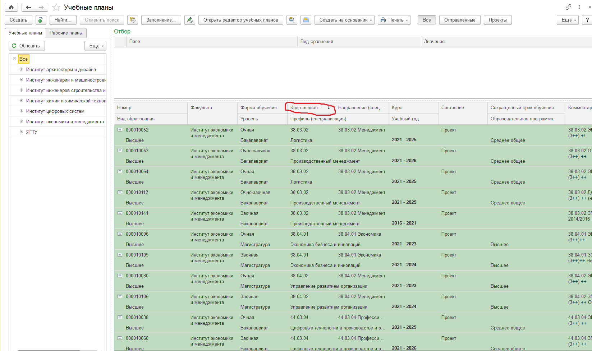
Task: Toggle the Отправленные filter
Action: 460,20
